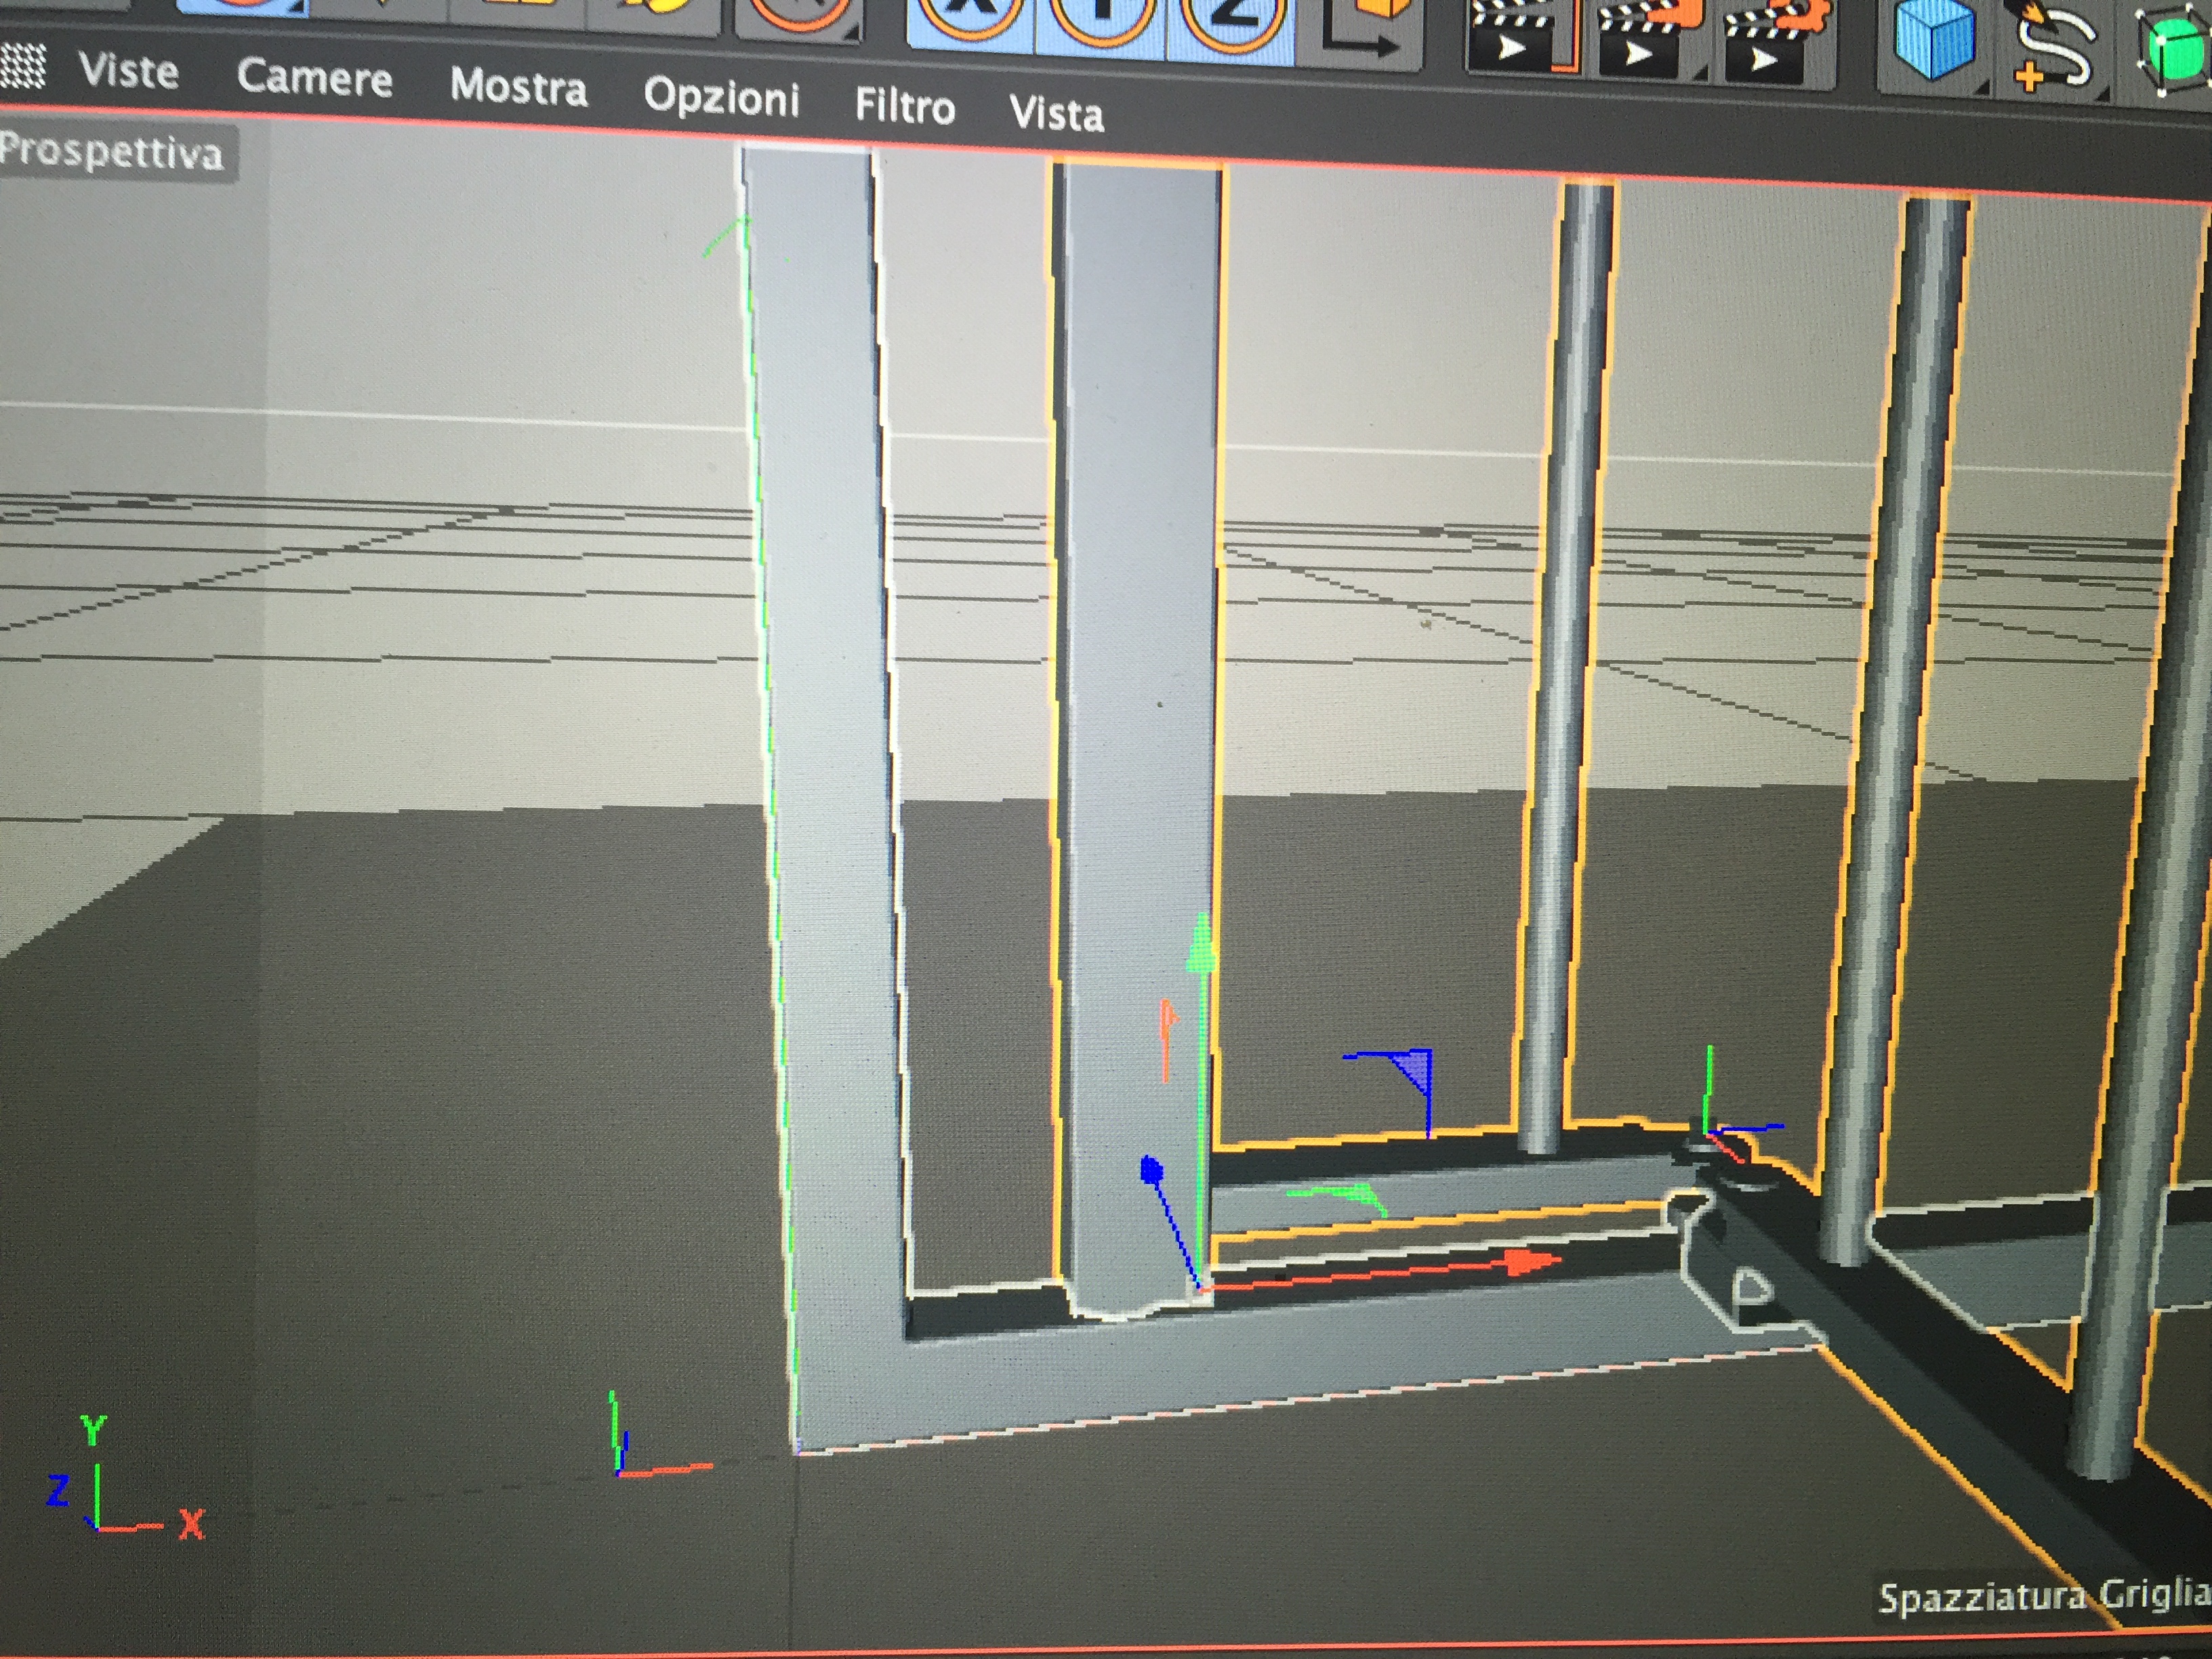This screenshot has width=2212, height=1659.
Task: Toggle the Y axis lock button
Action: click(x=1100, y=22)
